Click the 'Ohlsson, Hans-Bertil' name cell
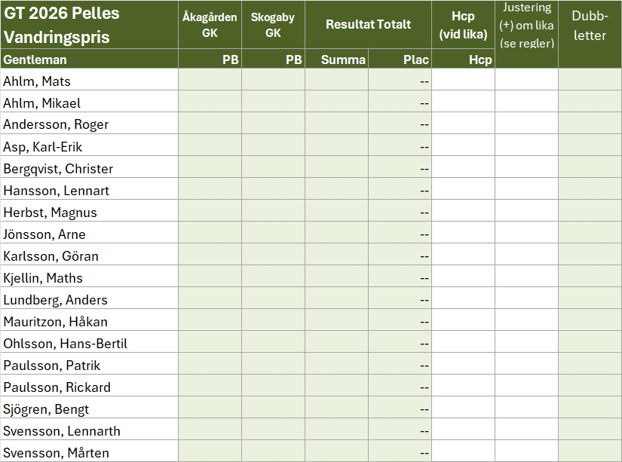This screenshot has height=462, width=622. pyautogui.click(x=89, y=343)
